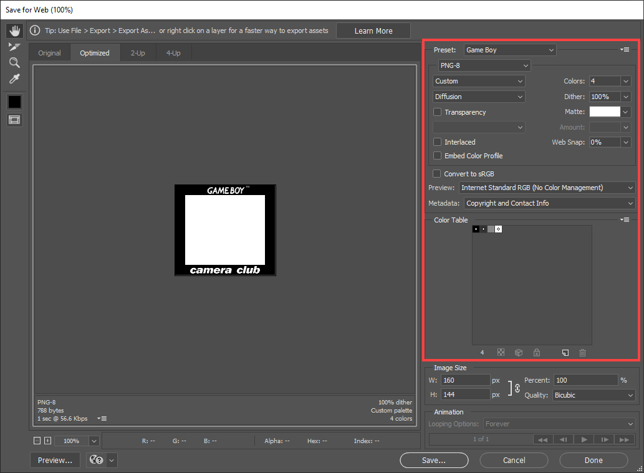644x473 pixels.
Task: Select the Eyedropper tool
Action: (14, 79)
